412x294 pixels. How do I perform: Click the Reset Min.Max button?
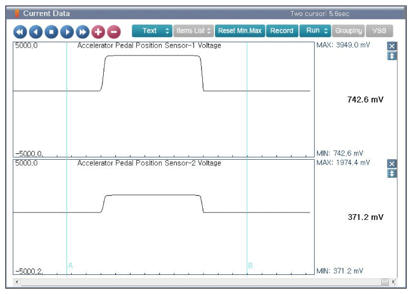click(240, 31)
